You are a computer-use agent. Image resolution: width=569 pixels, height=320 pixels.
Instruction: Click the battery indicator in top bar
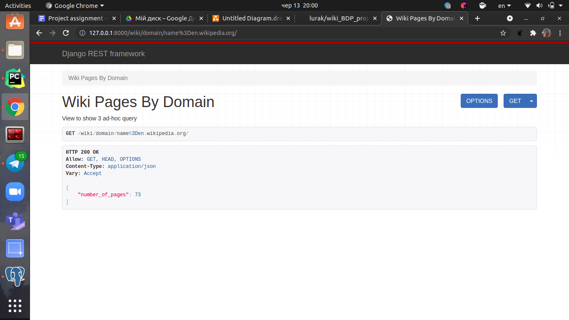(552, 6)
